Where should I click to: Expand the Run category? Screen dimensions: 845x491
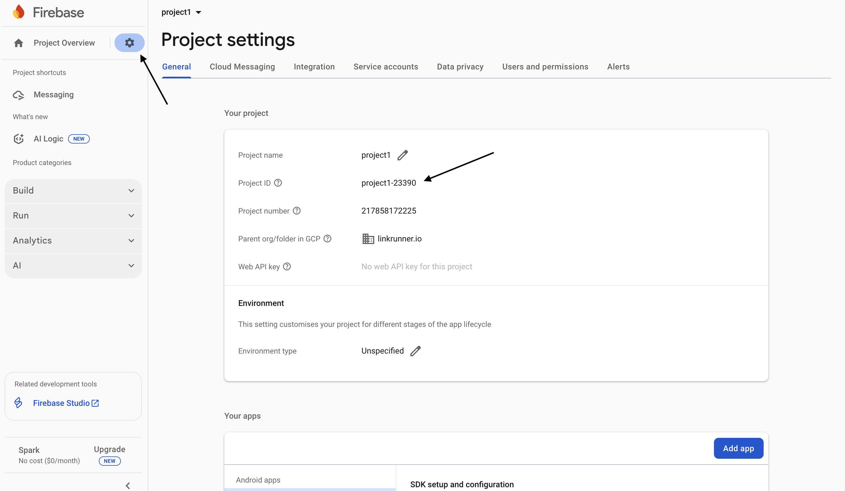click(73, 216)
